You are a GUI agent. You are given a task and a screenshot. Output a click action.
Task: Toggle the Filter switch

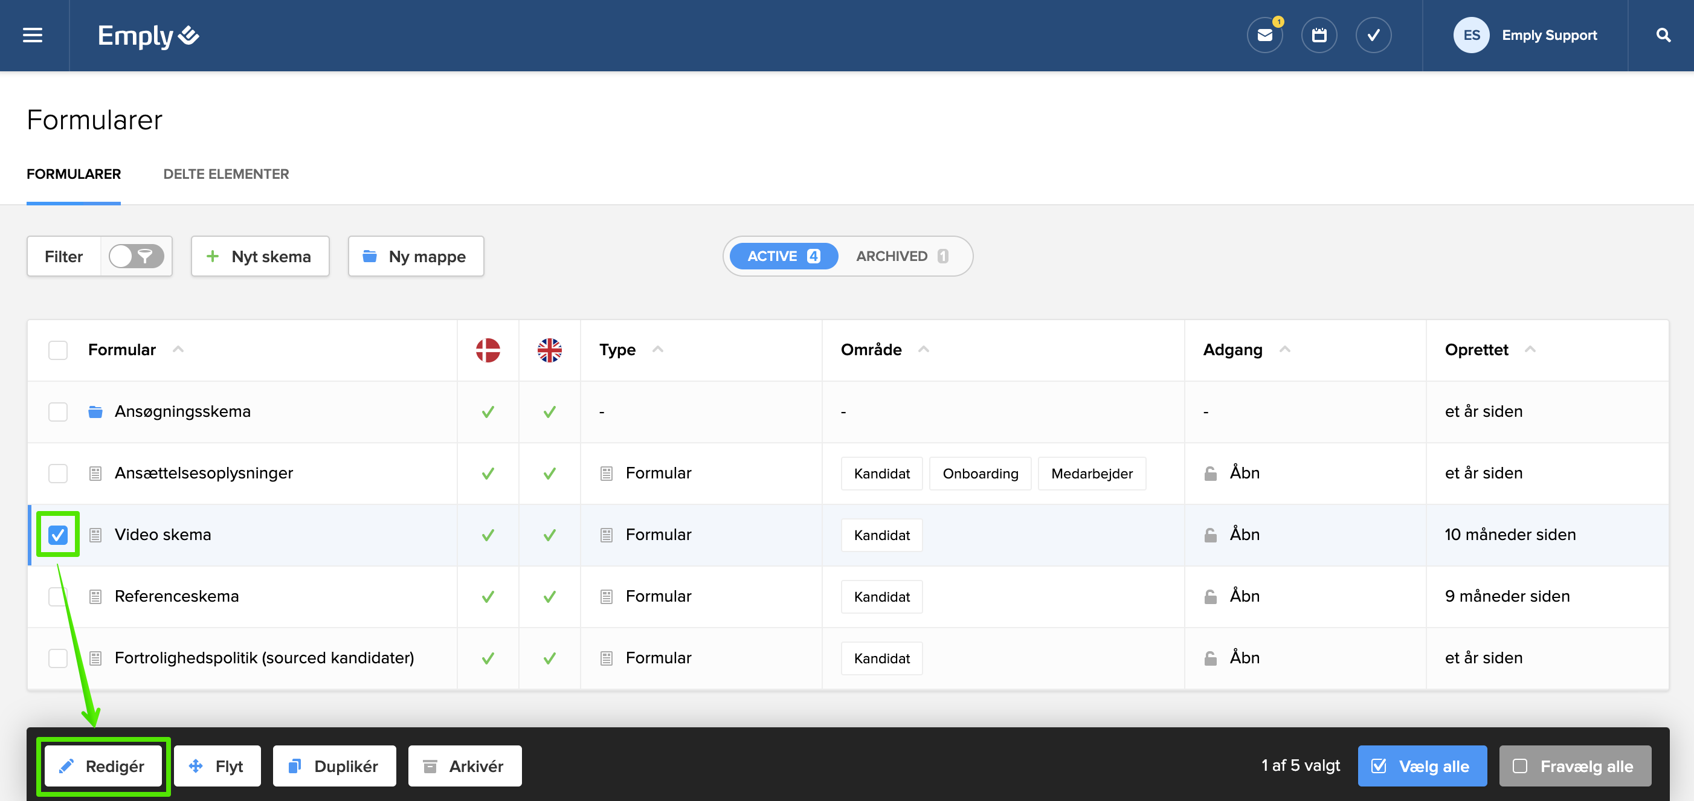tap(136, 257)
